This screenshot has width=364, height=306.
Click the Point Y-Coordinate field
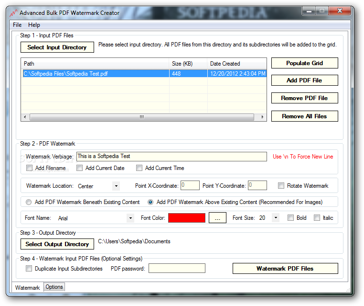coord(257,185)
